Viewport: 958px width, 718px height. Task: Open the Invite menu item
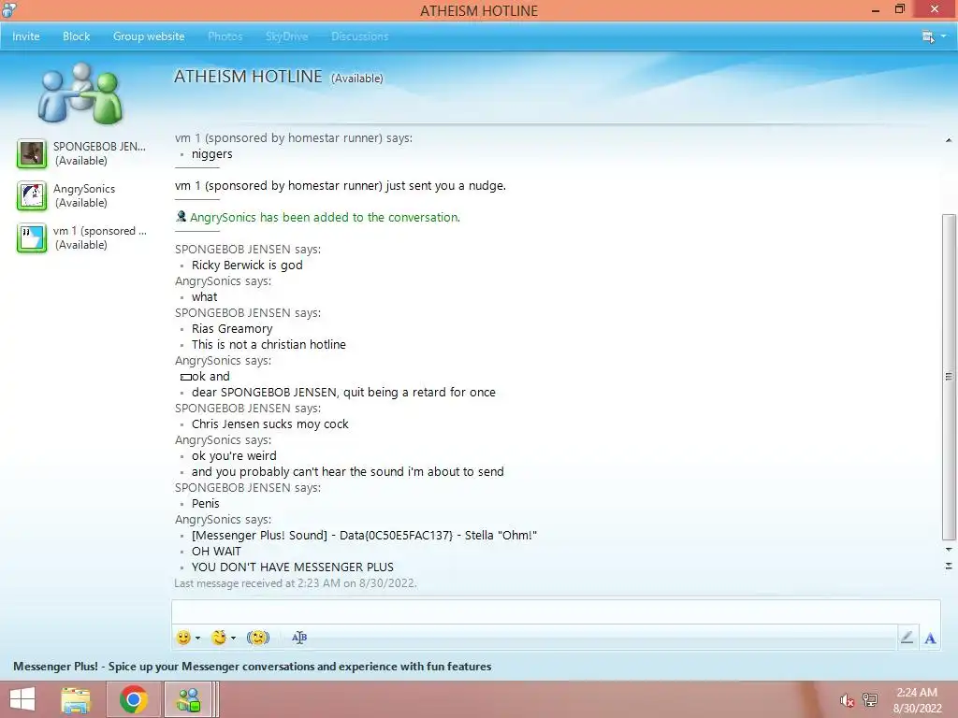(25, 36)
